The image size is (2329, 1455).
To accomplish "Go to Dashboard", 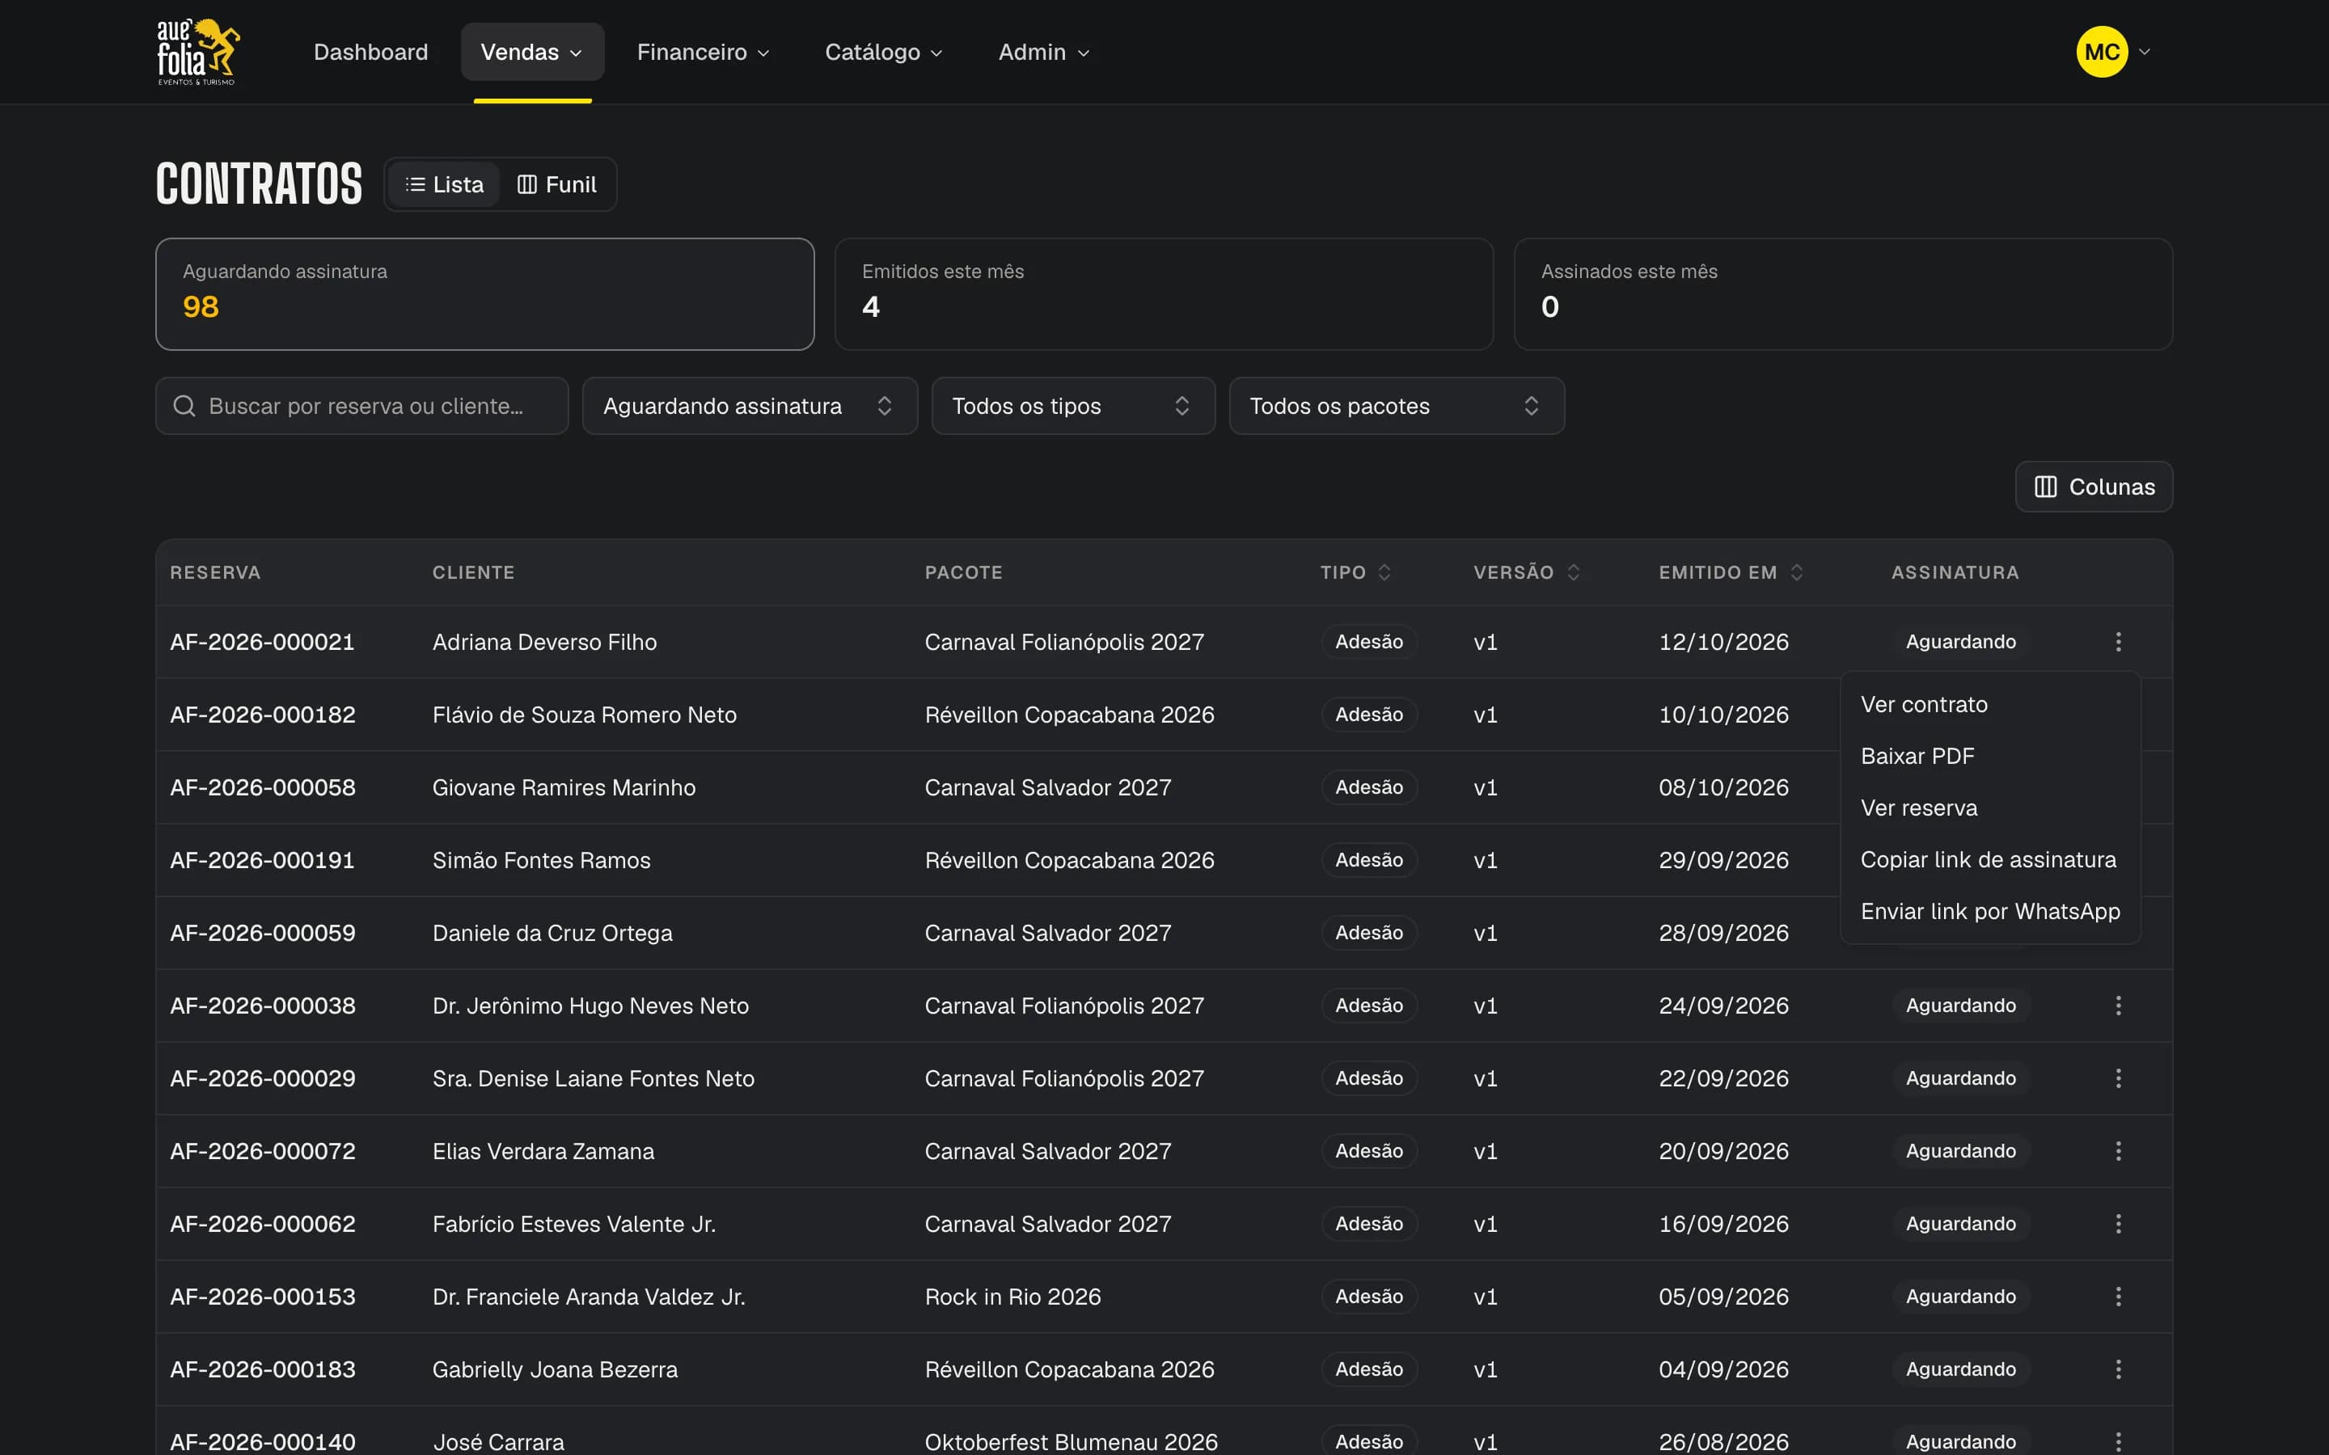I will pos(370,52).
